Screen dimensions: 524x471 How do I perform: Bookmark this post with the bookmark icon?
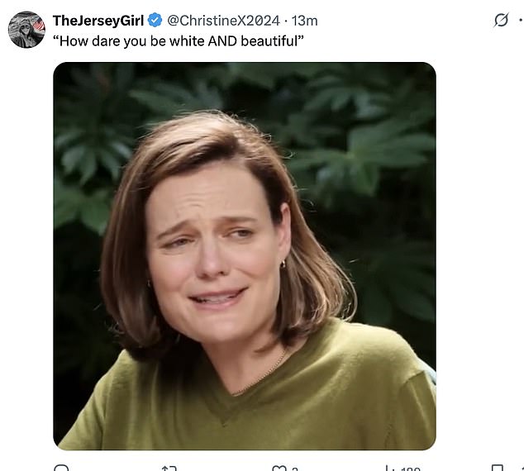pyautogui.click(x=497, y=469)
